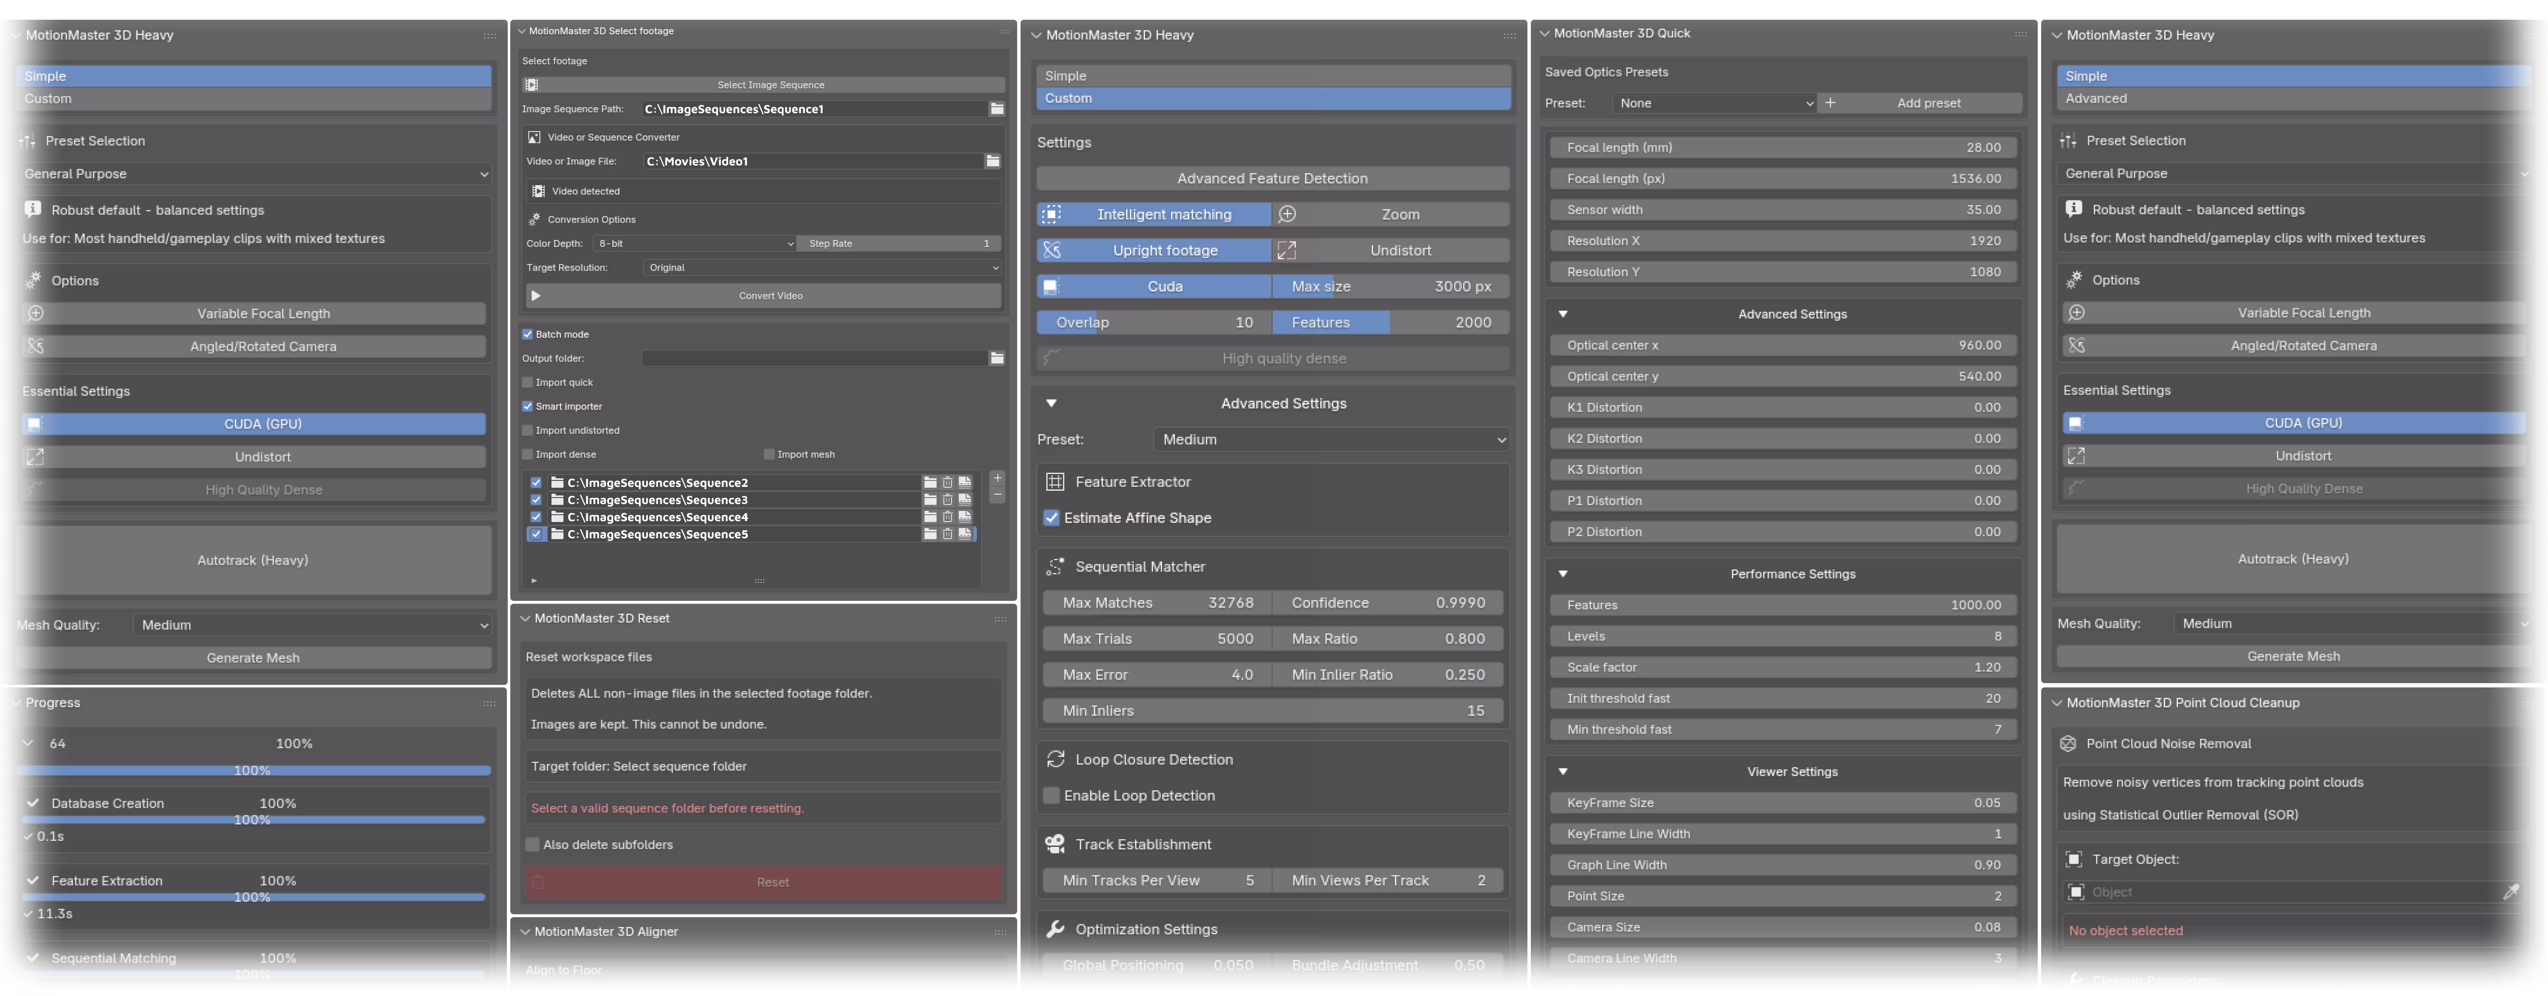Open the Saved Optics Preset None dropdown
This screenshot has width=2548, height=996.
(x=1713, y=103)
